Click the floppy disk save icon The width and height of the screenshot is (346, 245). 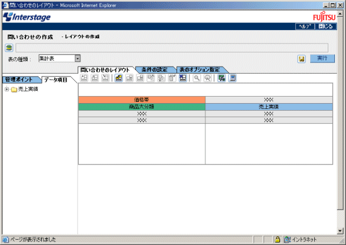coord(301,59)
